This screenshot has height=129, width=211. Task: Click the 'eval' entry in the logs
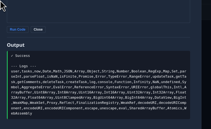tap(123, 108)
